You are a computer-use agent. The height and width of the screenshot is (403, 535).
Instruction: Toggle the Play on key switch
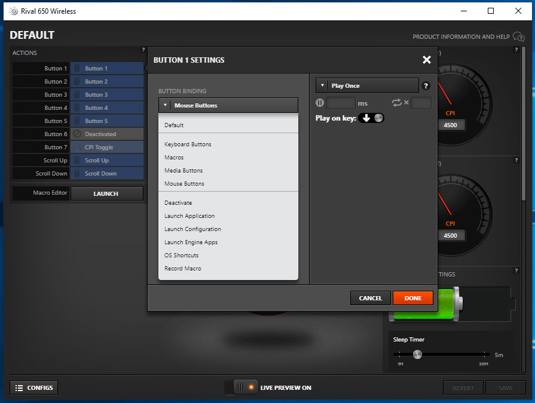[371, 118]
